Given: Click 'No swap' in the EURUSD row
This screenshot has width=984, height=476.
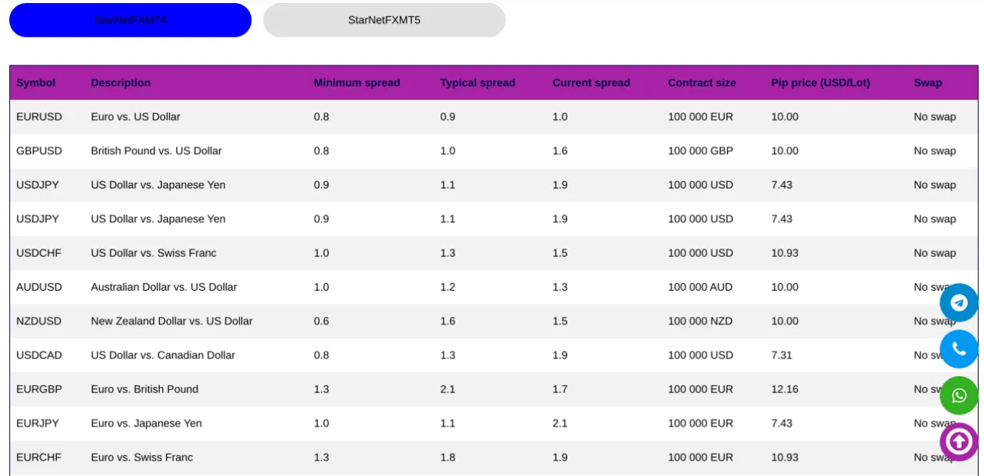Looking at the screenshot, I should (935, 117).
